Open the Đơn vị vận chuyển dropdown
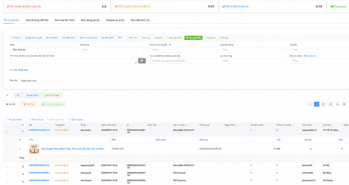 click(x=183, y=50)
